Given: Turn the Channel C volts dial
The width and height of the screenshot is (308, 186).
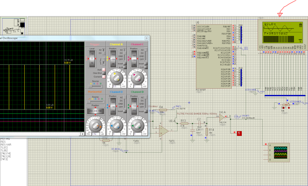Looking at the screenshot, I should pyautogui.click(x=137, y=78).
